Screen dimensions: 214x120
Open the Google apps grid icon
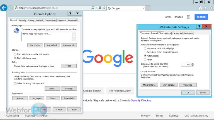(189, 17)
